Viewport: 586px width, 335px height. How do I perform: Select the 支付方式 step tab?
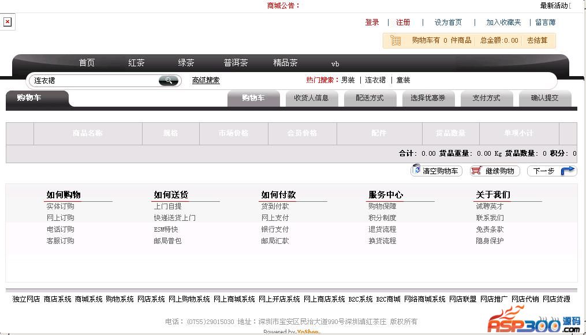coord(487,98)
